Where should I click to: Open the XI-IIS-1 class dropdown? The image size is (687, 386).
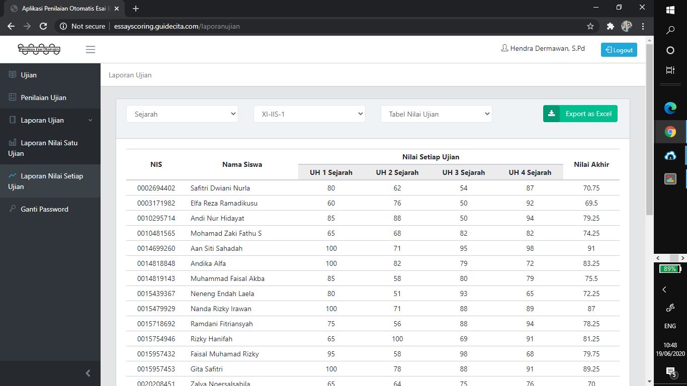pos(309,114)
